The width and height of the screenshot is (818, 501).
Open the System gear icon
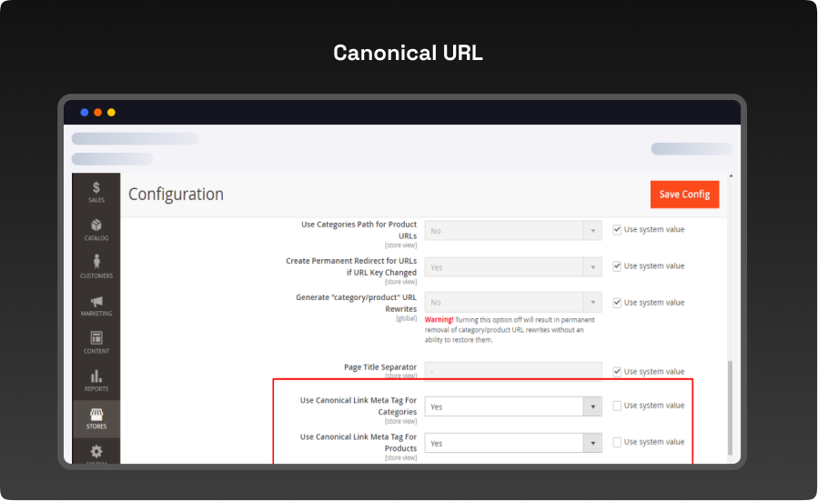(x=96, y=452)
